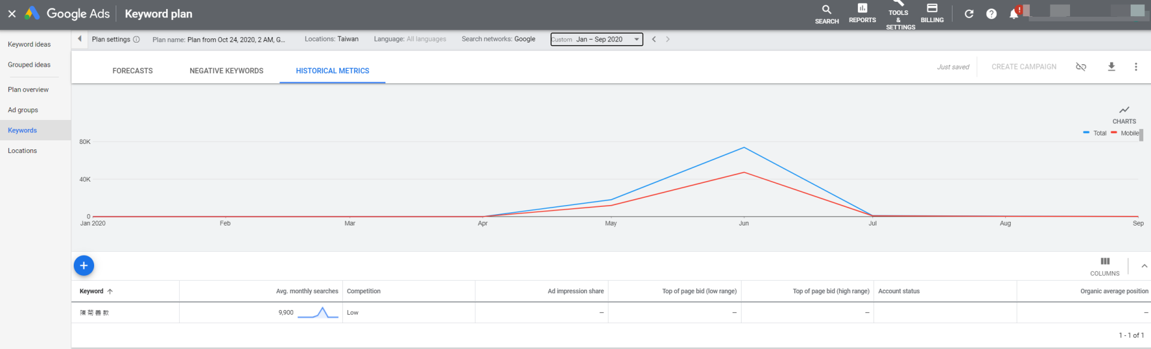1151x349 pixels.
Task: Open the Reports icon in the top bar
Action: coord(862,13)
